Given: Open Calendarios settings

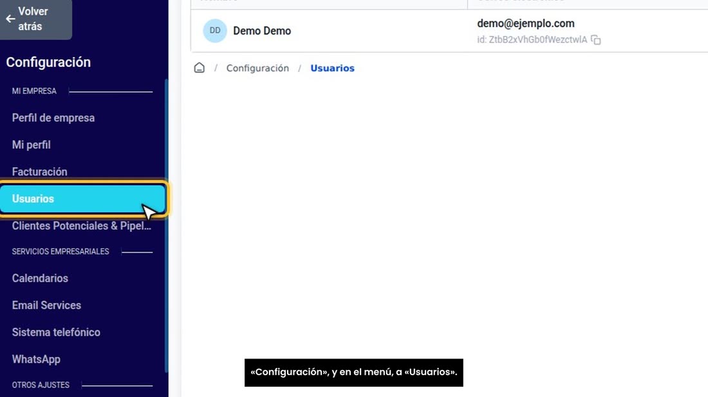Looking at the screenshot, I should pos(40,279).
